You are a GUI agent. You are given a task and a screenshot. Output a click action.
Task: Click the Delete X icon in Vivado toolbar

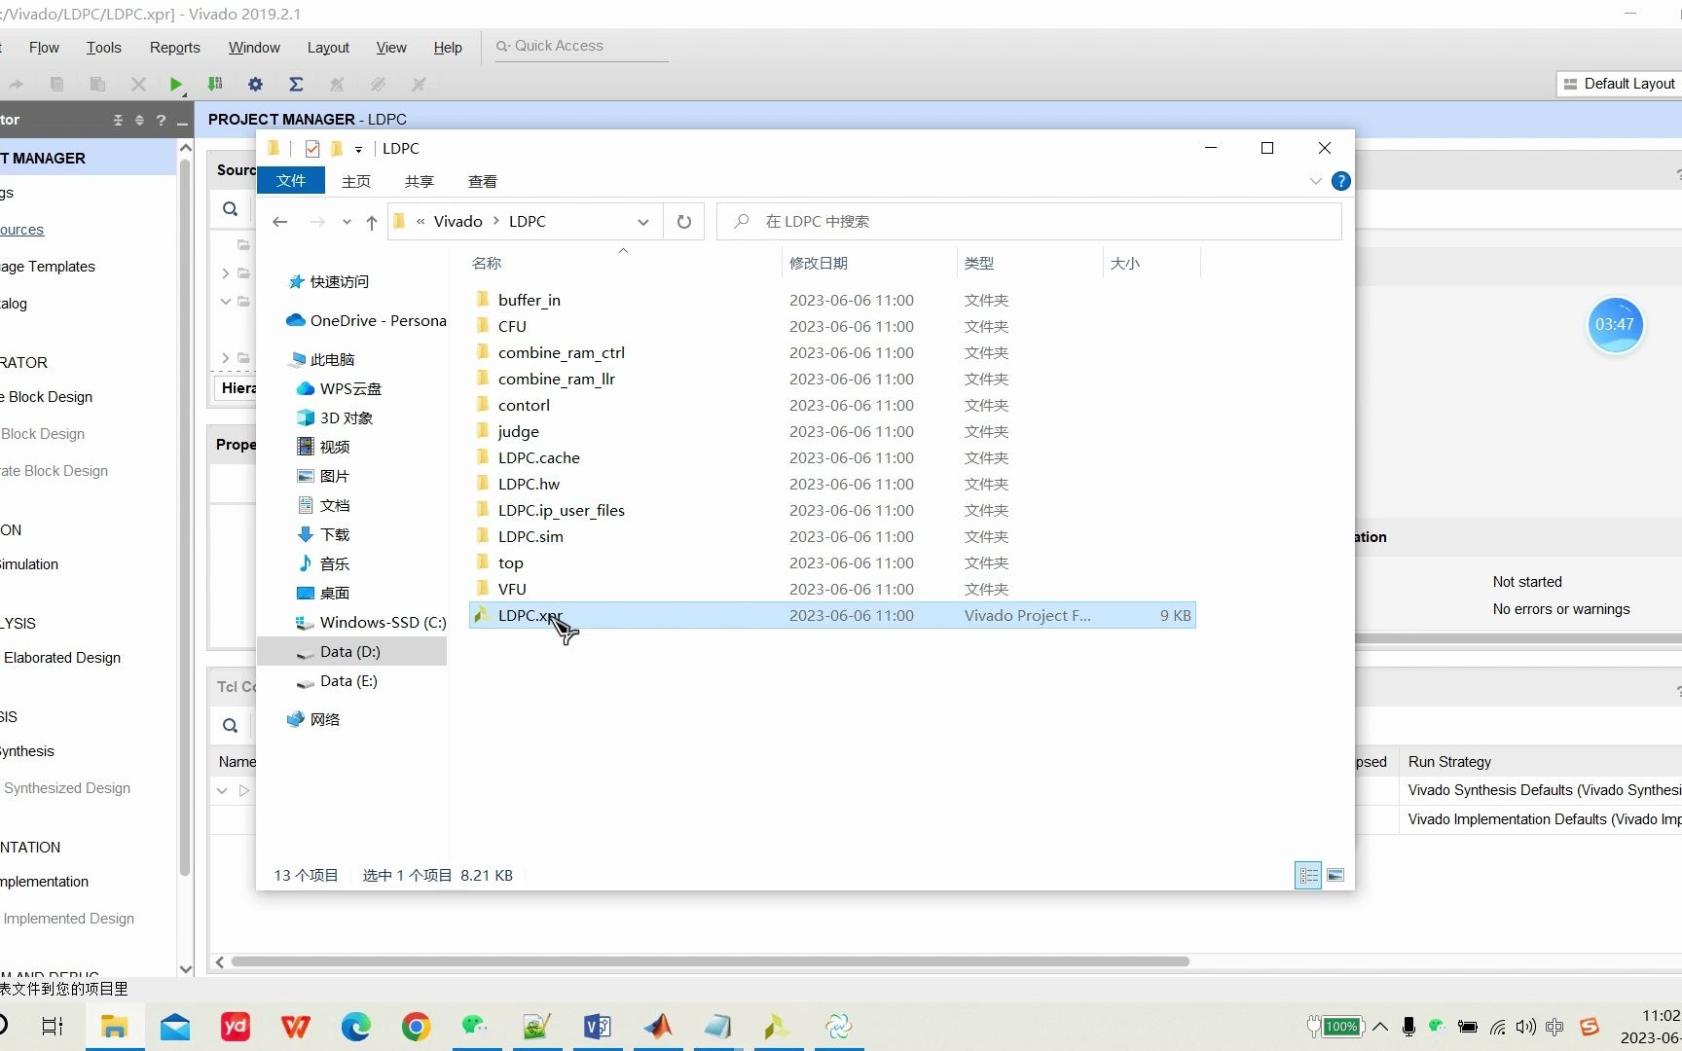click(138, 85)
